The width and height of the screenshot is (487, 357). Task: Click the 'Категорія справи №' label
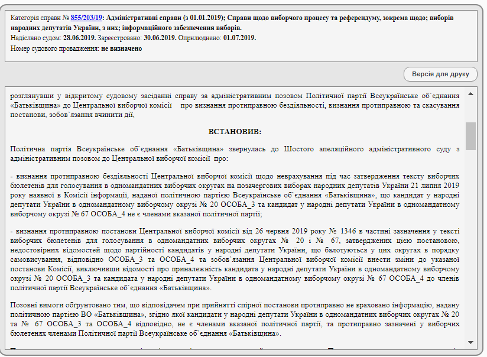click(40, 18)
